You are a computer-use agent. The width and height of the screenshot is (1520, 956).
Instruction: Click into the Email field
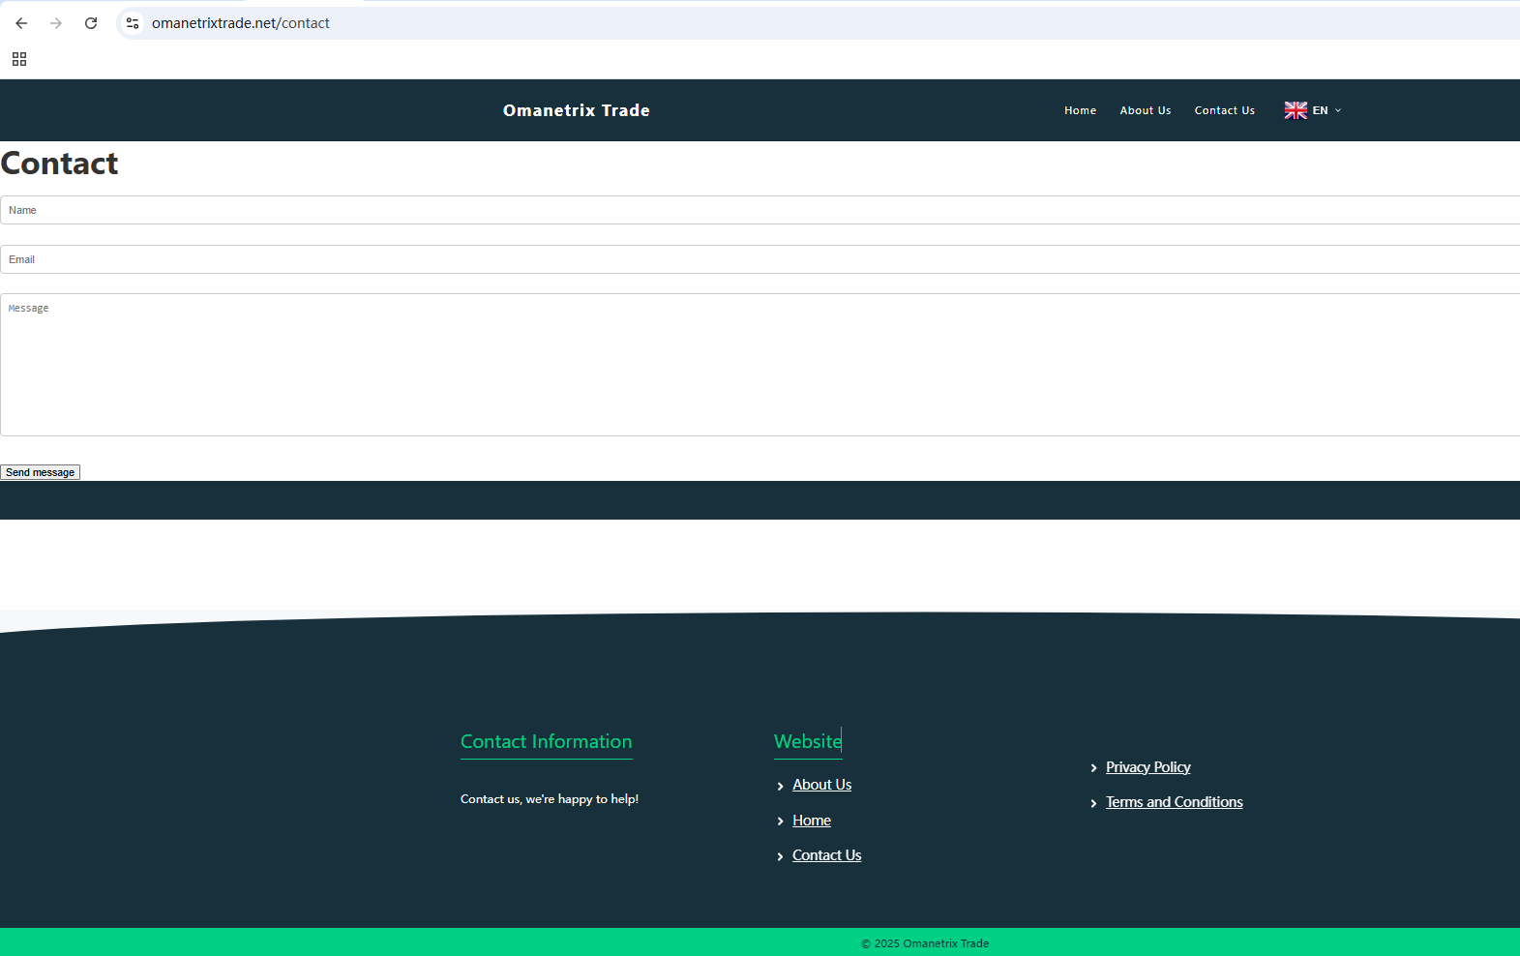760,259
